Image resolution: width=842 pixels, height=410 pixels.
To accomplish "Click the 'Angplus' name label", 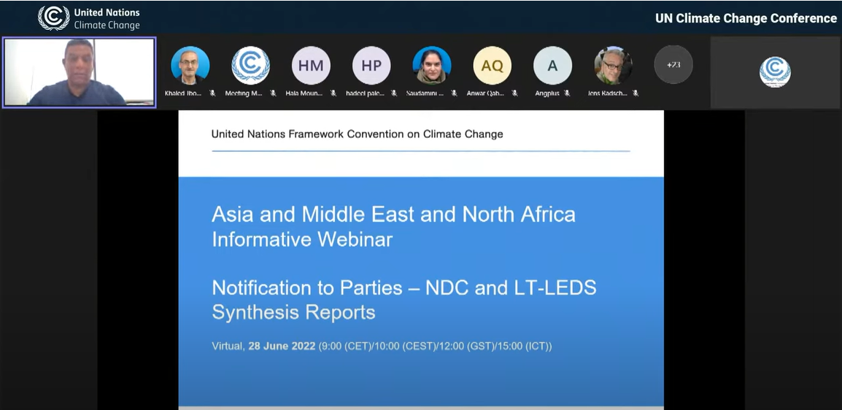I will coord(547,93).
